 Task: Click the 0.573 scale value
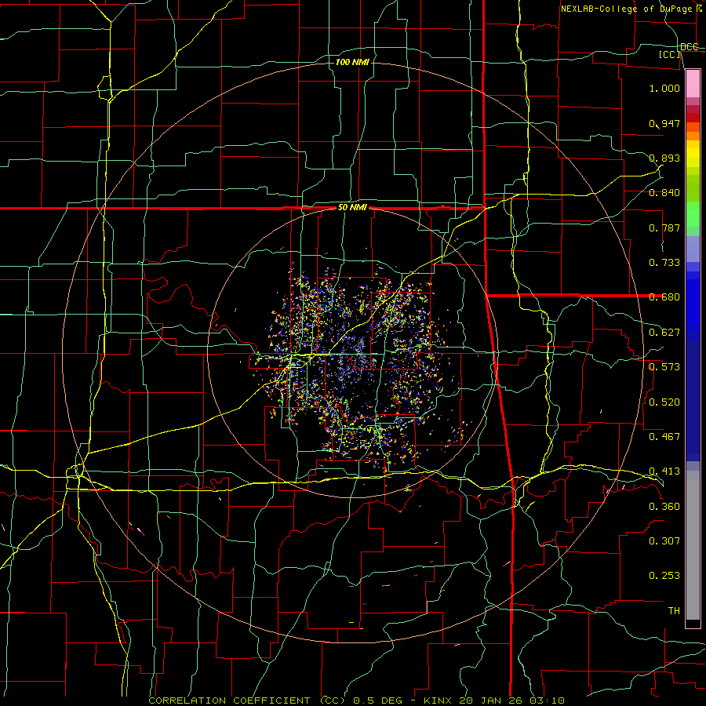[x=664, y=367]
